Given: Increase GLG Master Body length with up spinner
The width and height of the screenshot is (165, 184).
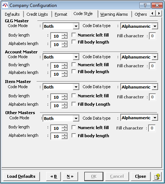Looking at the screenshot, I should coord(65,35).
